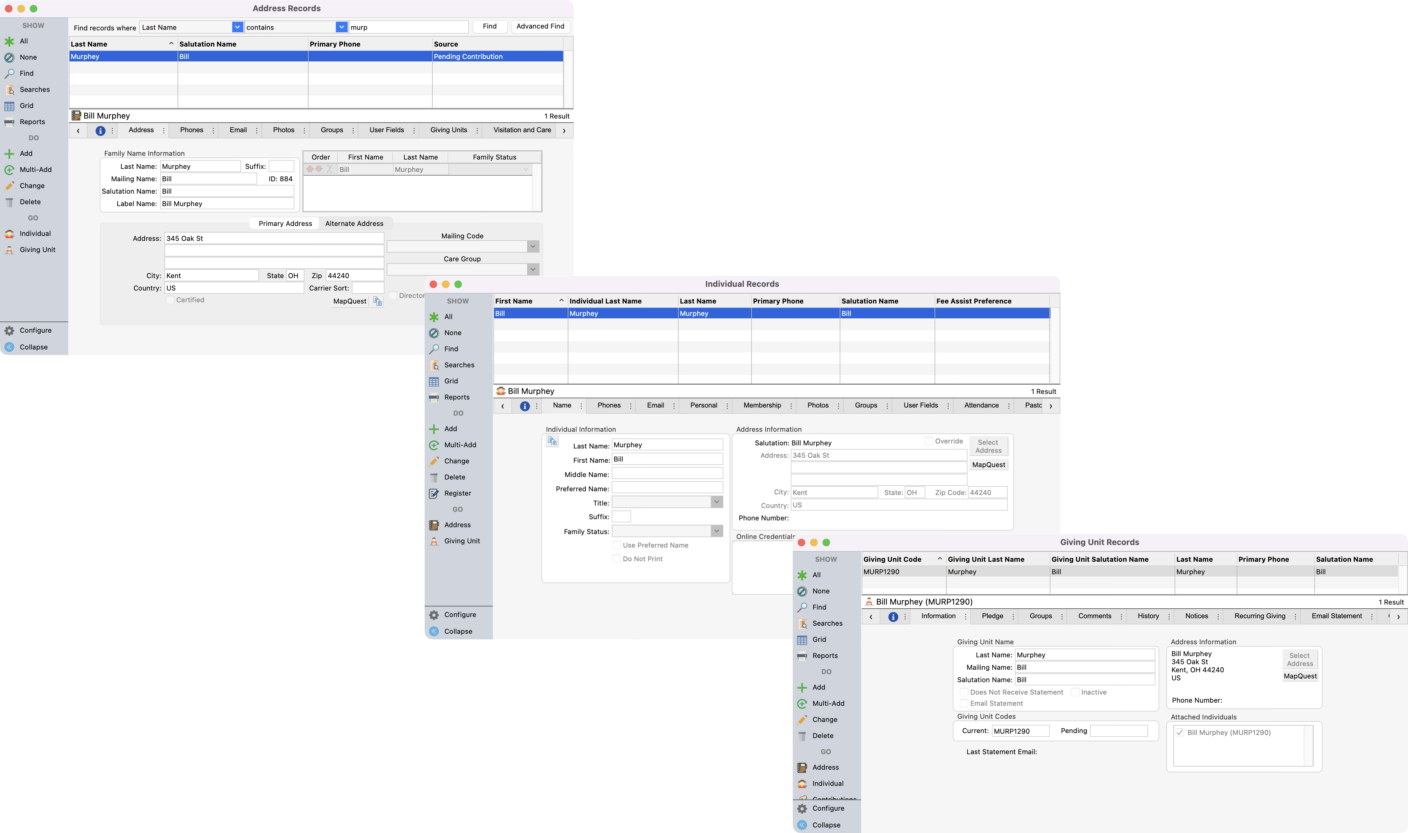Go to Giving Unit from Address Records
The width and height of the screenshot is (1408, 833).
tap(37, 250)
